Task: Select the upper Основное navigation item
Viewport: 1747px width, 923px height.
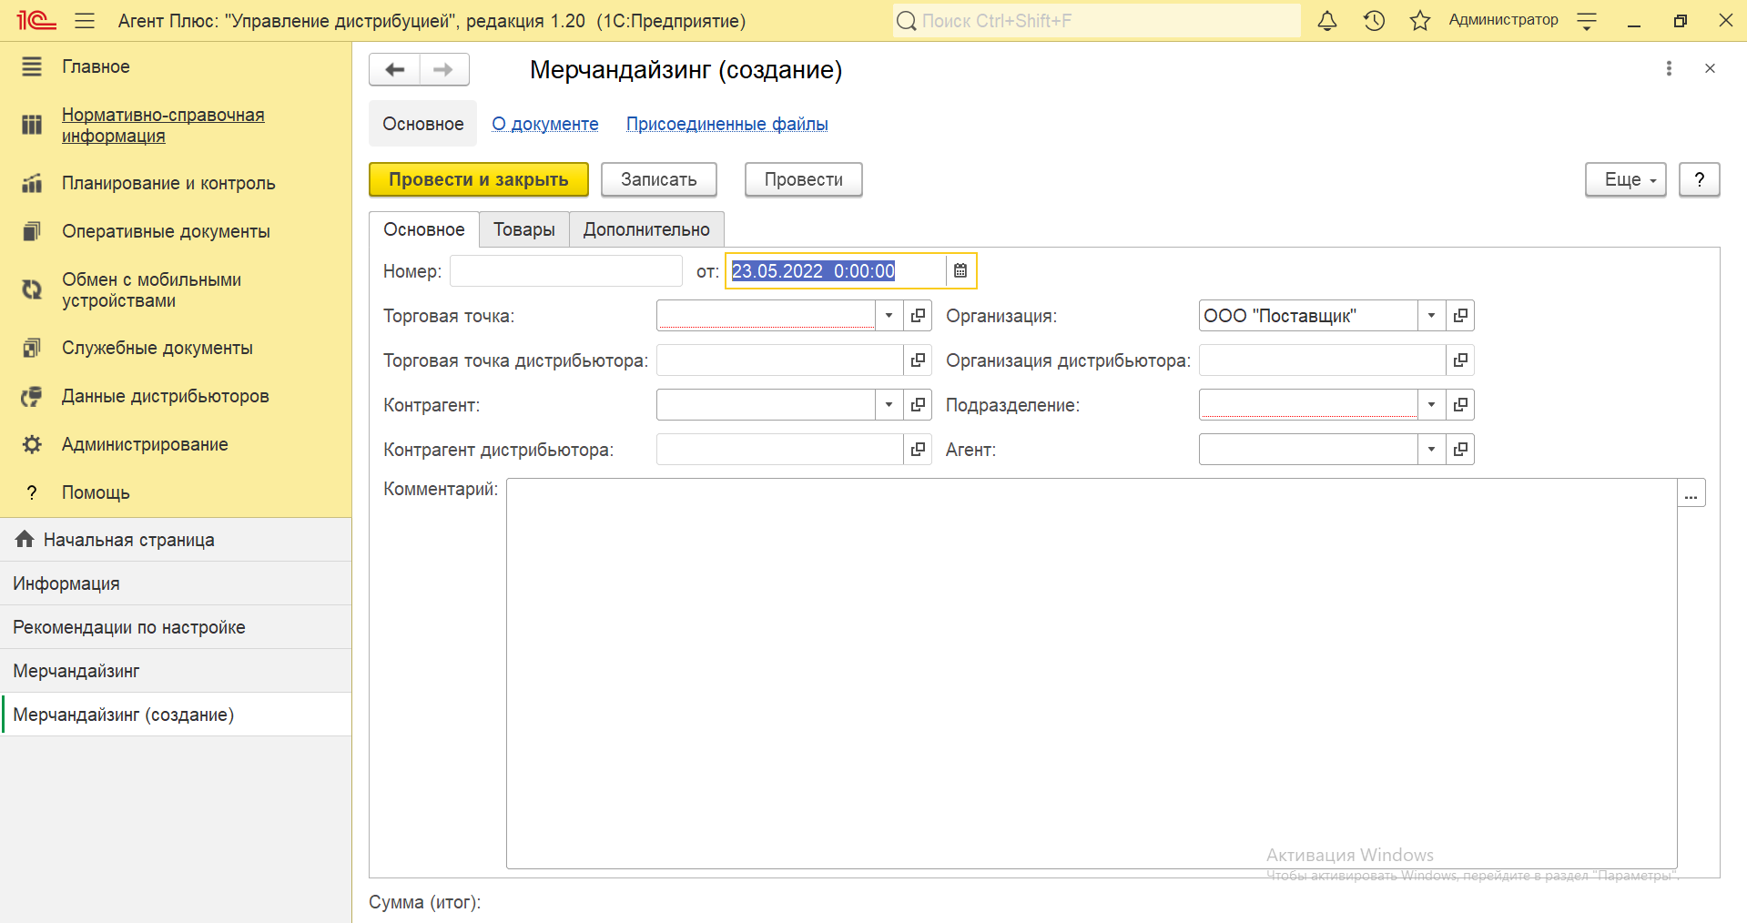Action: 423,124
